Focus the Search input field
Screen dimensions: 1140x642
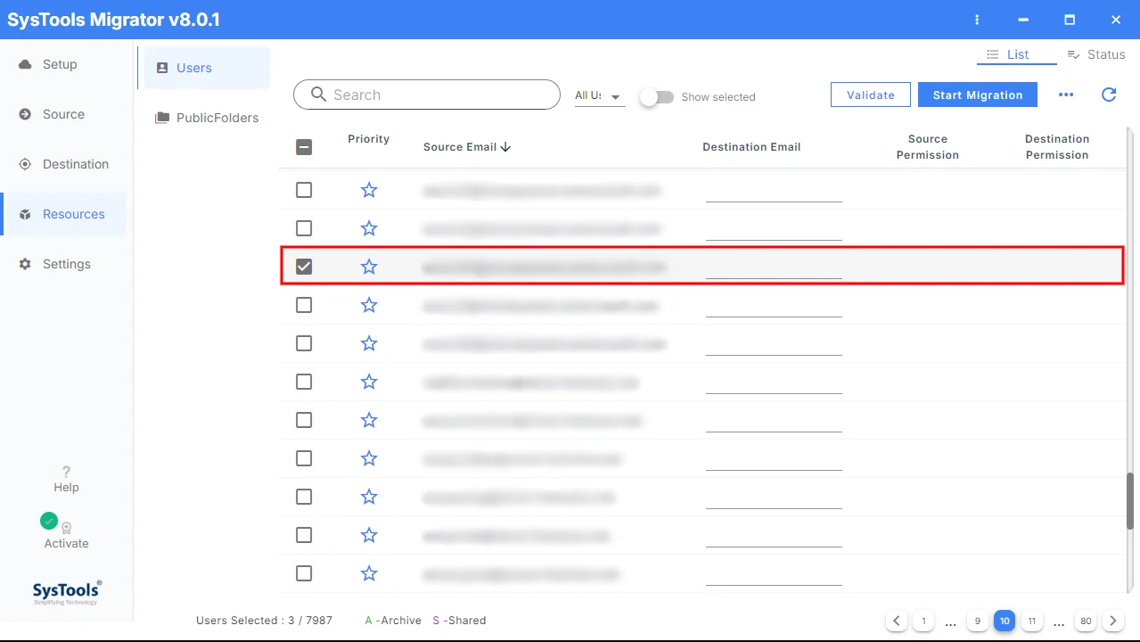click(426, 95)
